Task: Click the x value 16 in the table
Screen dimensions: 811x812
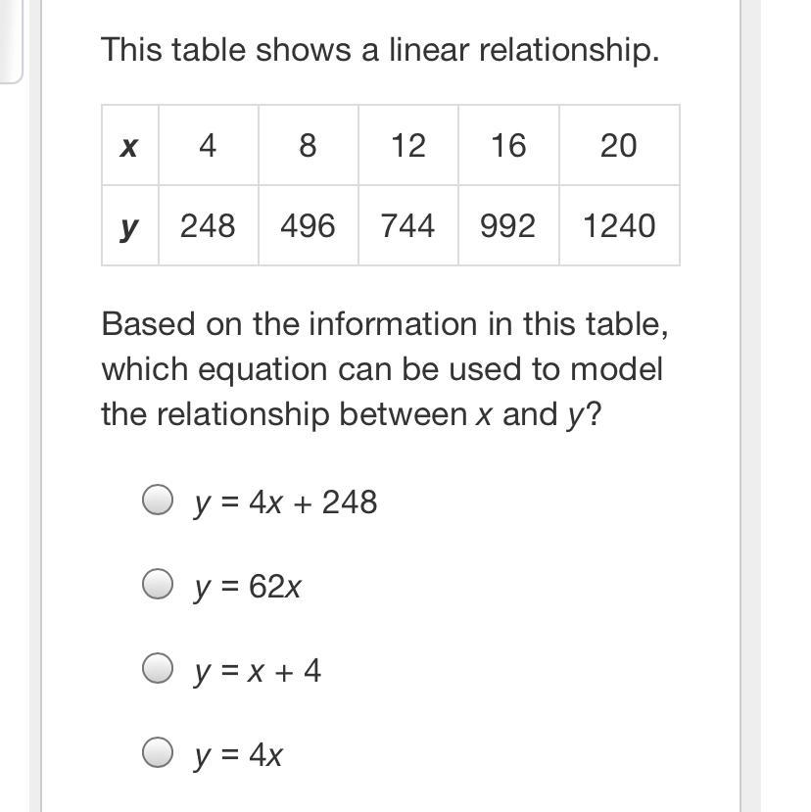Action: (x=508, y=145)
